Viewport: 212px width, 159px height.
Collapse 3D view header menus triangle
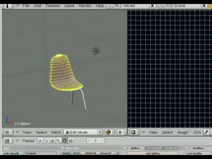click(x=17, y=132)
